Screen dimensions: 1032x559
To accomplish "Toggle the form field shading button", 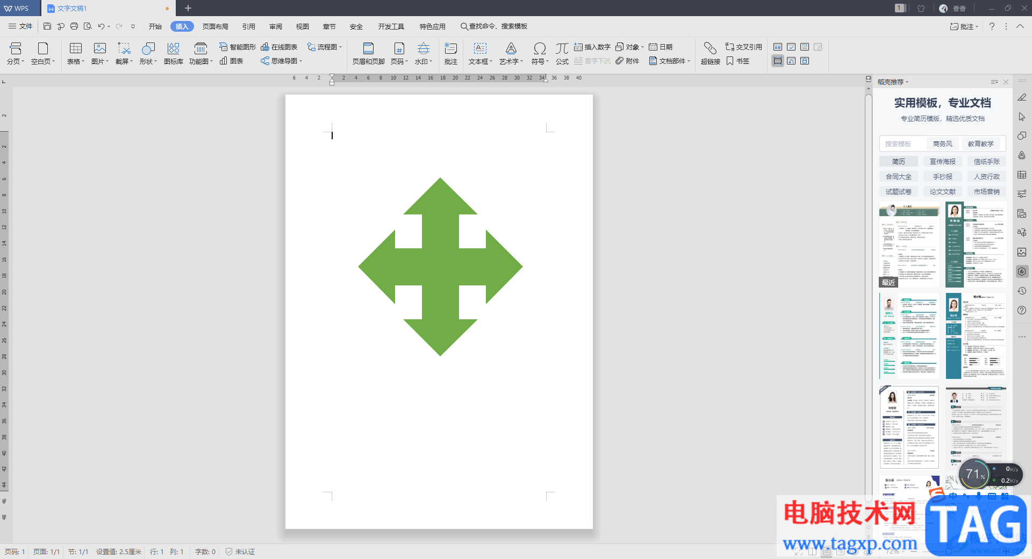I will click(778, 61).
